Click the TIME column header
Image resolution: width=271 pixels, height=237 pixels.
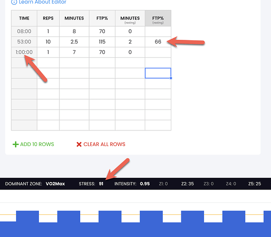coord(24,18)
